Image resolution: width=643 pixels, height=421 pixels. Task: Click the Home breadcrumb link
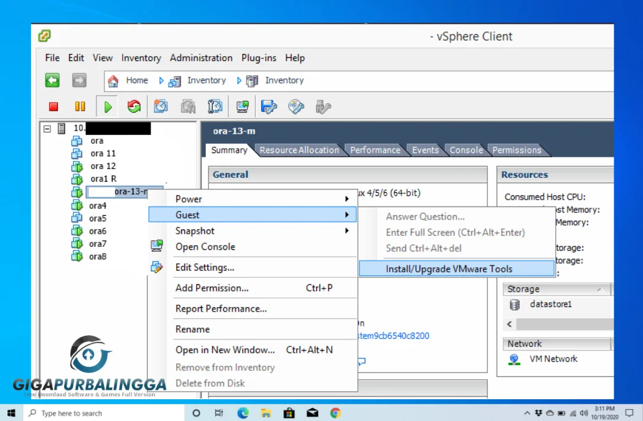(137, 80)
